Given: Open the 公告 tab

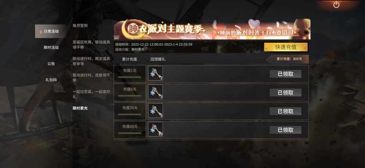Looking at the screenshot, I should (x=51, y=63).
